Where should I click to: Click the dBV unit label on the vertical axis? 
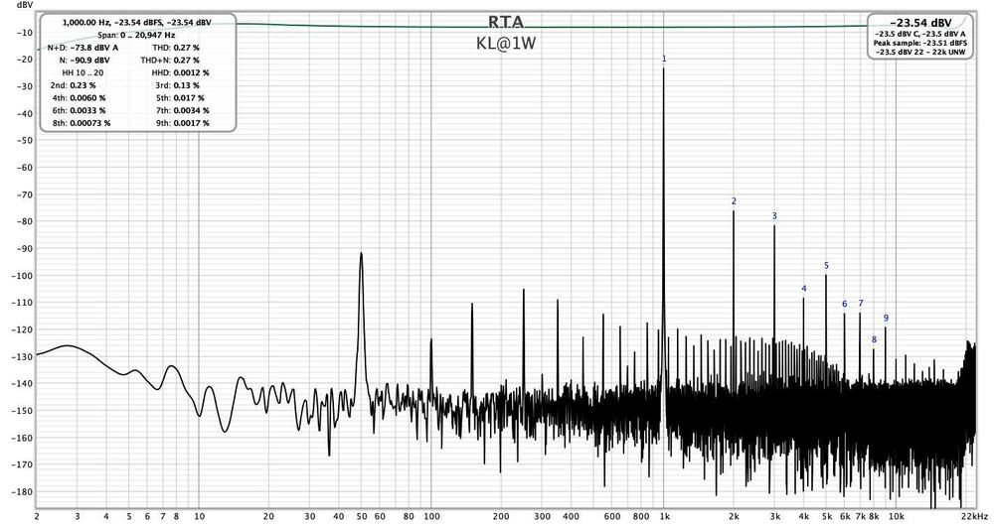(24, 4)
